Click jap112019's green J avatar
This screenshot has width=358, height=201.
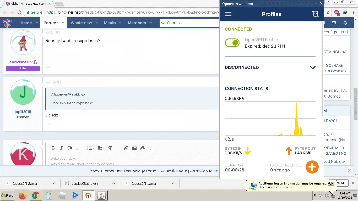click(x=23, y=92)
